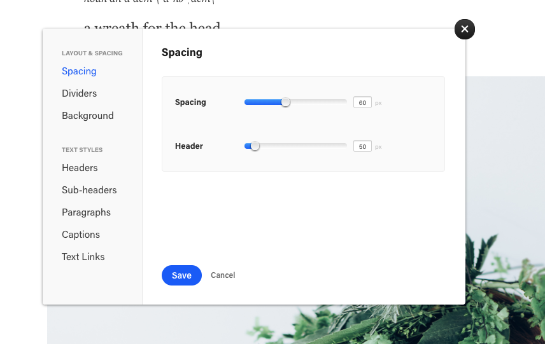Click the bold Spacing slider label
545x344 pixels.
pos(190,102)
